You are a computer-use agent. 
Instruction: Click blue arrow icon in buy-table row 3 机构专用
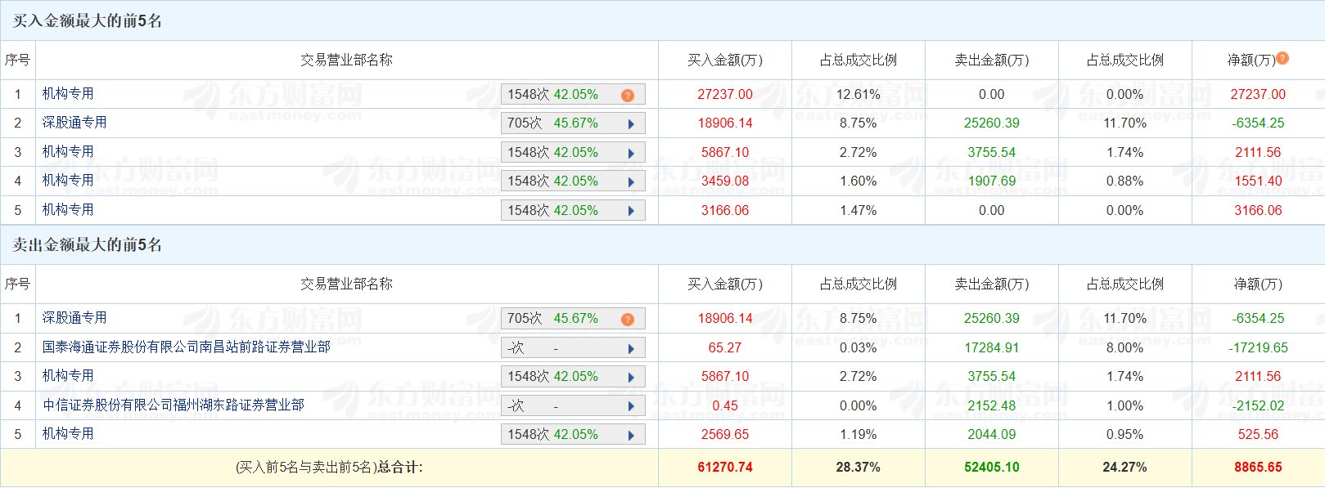click(x=631, y=154)
